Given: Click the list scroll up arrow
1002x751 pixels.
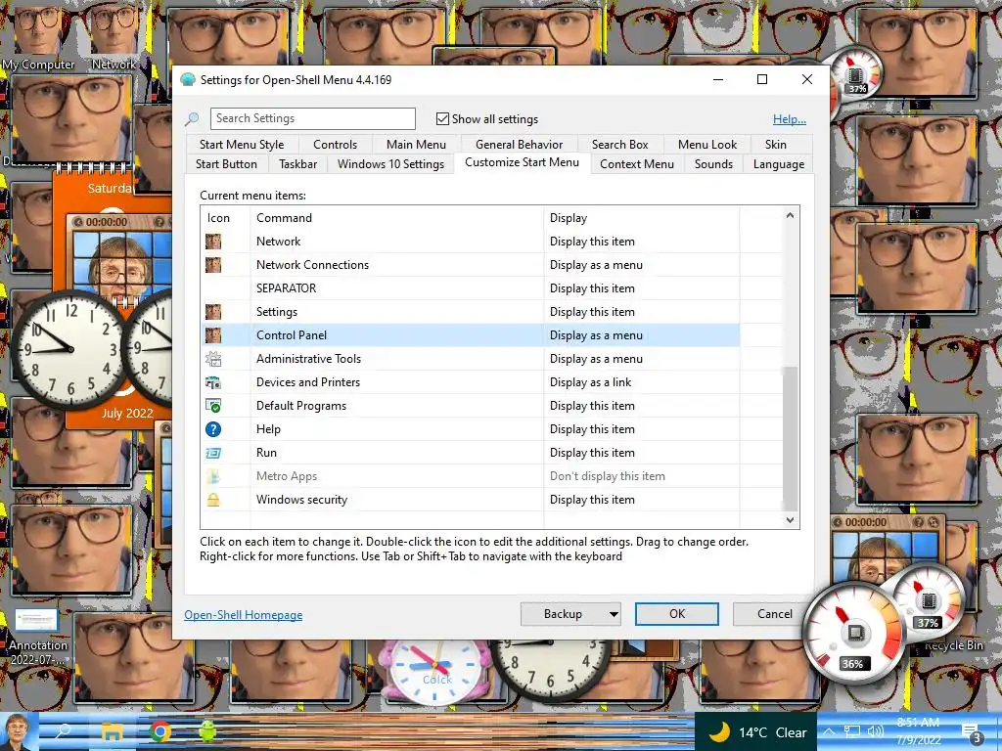Looking at the screenshot, I should (790, 216).
